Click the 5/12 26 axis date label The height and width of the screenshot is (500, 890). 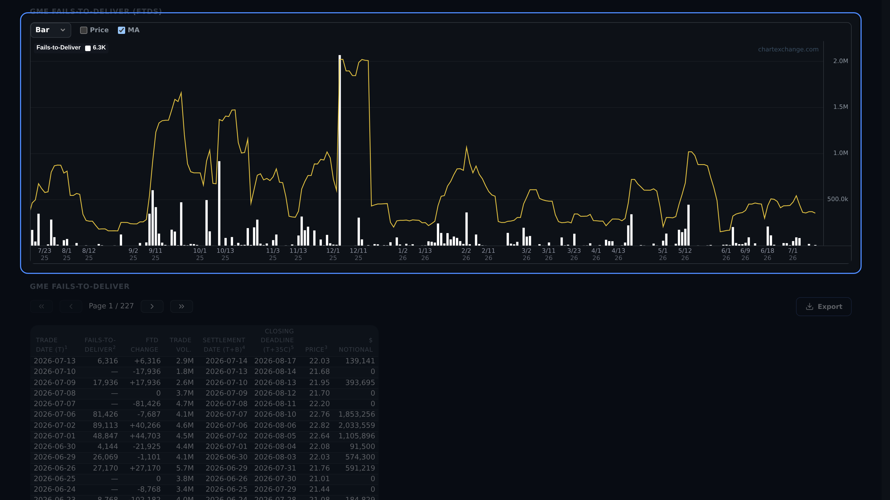685,254
